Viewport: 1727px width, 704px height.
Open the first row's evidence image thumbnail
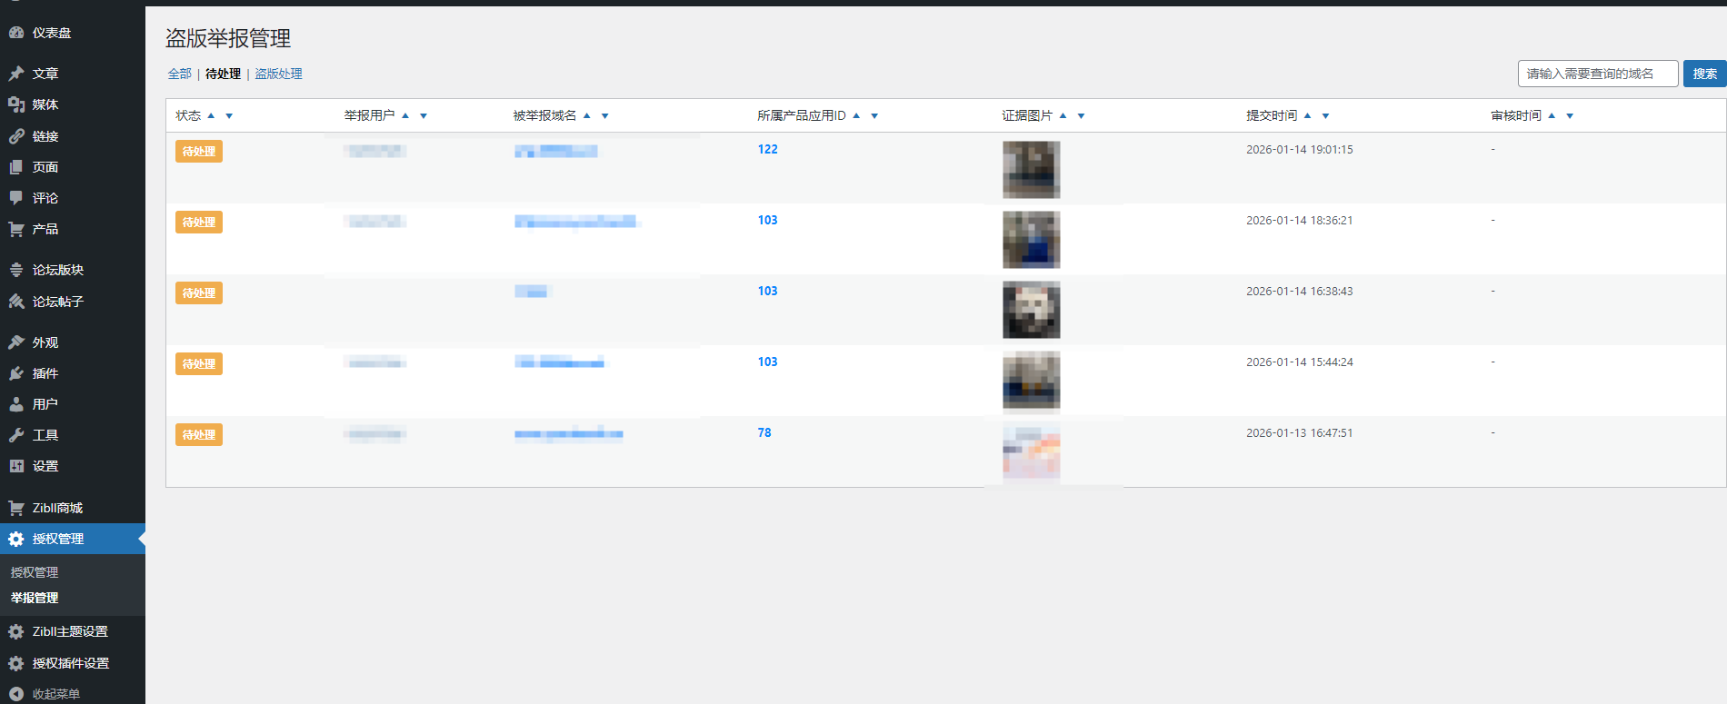coord(1031,170)
